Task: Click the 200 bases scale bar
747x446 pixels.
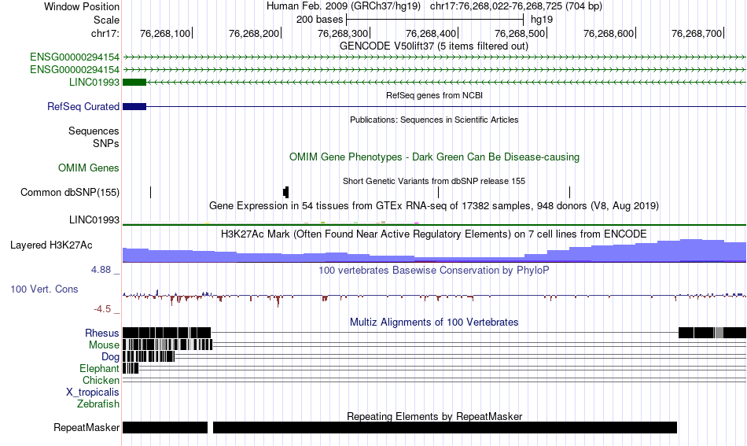Action: (x=435, y=20)
